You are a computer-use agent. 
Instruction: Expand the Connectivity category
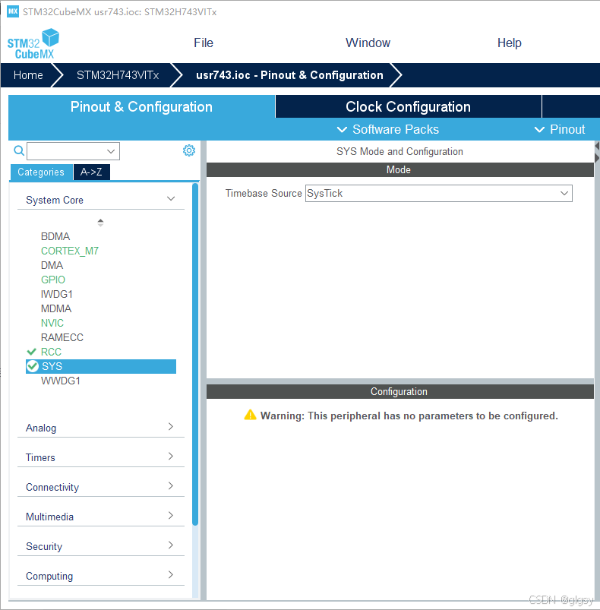point(101,487)
